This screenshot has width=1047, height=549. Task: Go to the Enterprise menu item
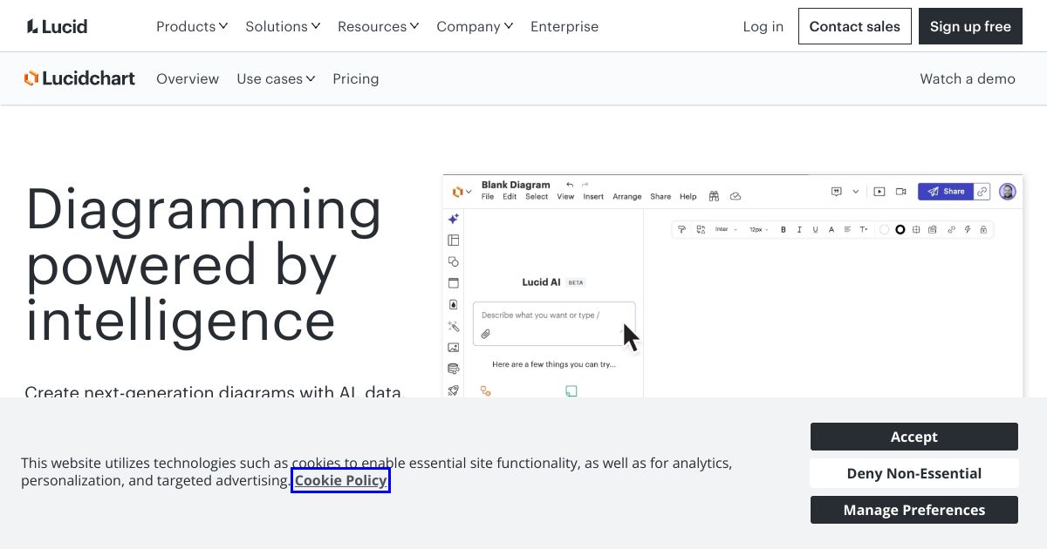point(565,26)
